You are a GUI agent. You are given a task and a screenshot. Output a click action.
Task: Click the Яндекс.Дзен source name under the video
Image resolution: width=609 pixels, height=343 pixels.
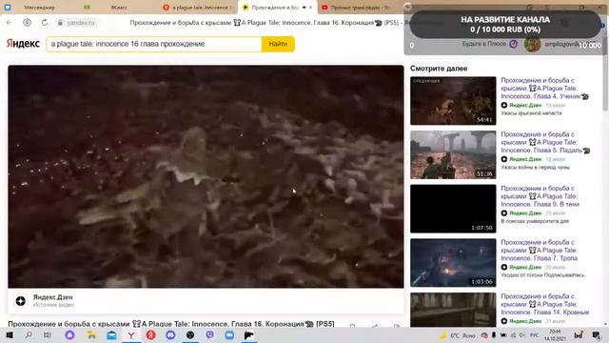tap(53, 297)
